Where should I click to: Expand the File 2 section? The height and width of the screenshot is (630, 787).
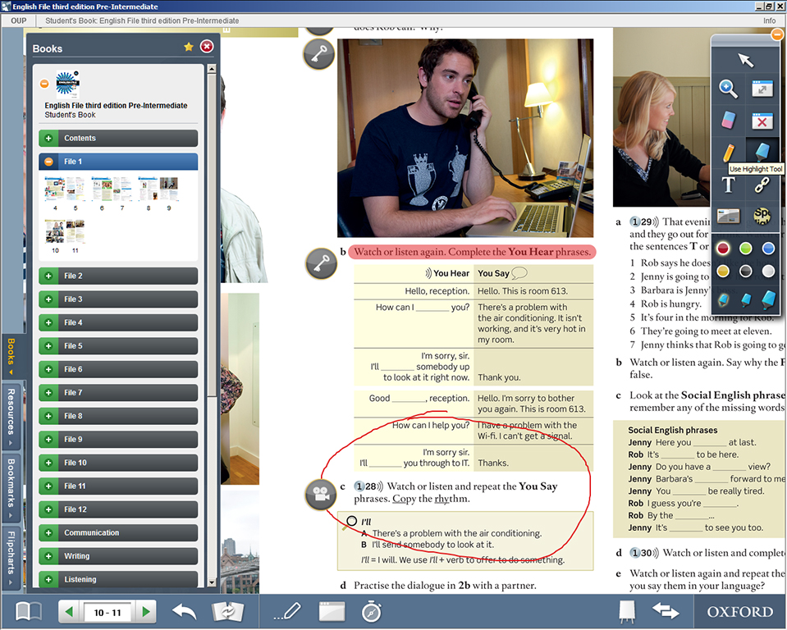tap(49, 276)
